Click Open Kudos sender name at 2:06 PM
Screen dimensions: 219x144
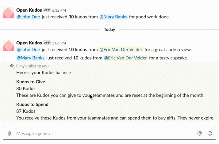[29, 43]
